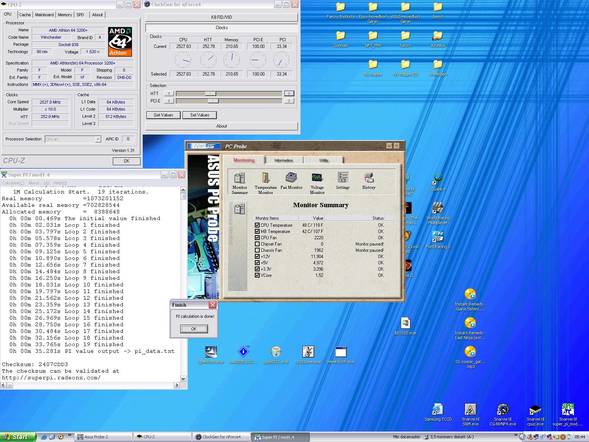Image resolution: width=589 pixels, height=442 pixels.
Task: Select gspot221.exe desktop icon
Action: point(276,355)
